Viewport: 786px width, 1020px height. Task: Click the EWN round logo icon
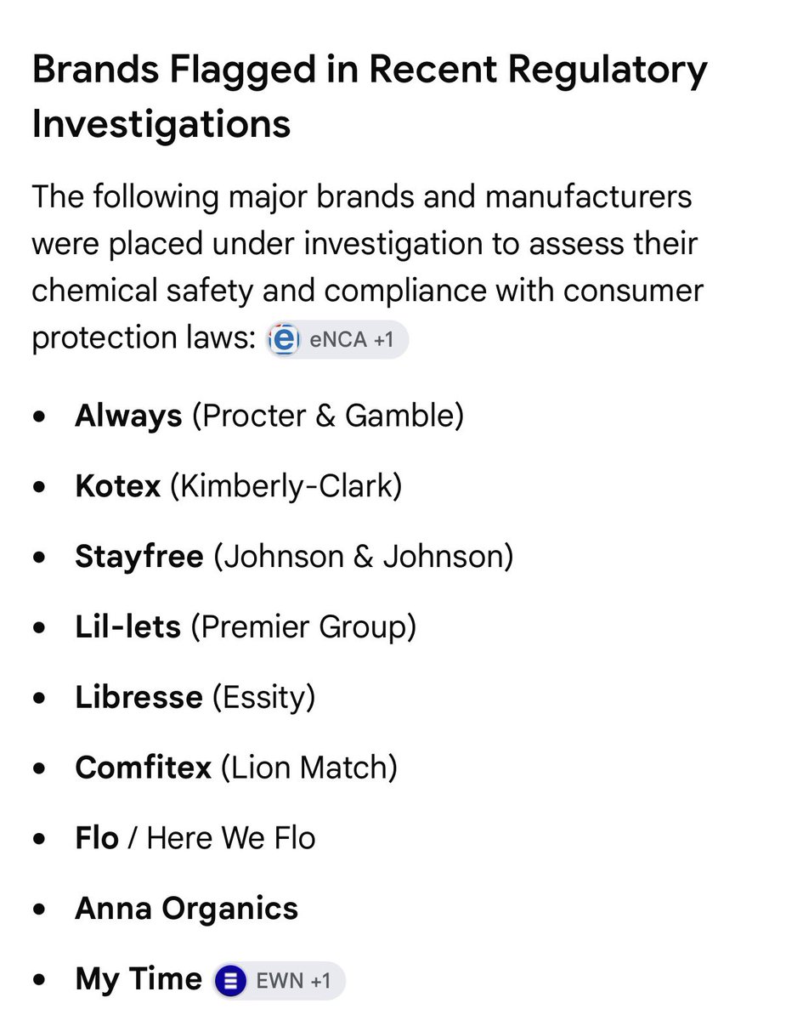[x=229, y=980]
